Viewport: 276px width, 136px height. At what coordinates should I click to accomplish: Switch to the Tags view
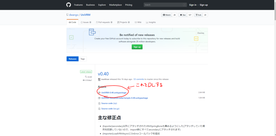(82, 59)
